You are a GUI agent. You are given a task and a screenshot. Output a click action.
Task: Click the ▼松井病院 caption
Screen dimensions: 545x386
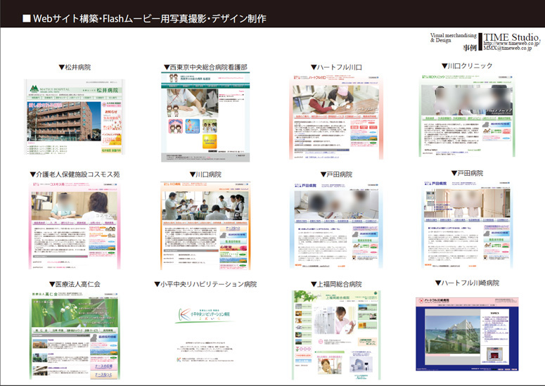(x=75, y=67)
